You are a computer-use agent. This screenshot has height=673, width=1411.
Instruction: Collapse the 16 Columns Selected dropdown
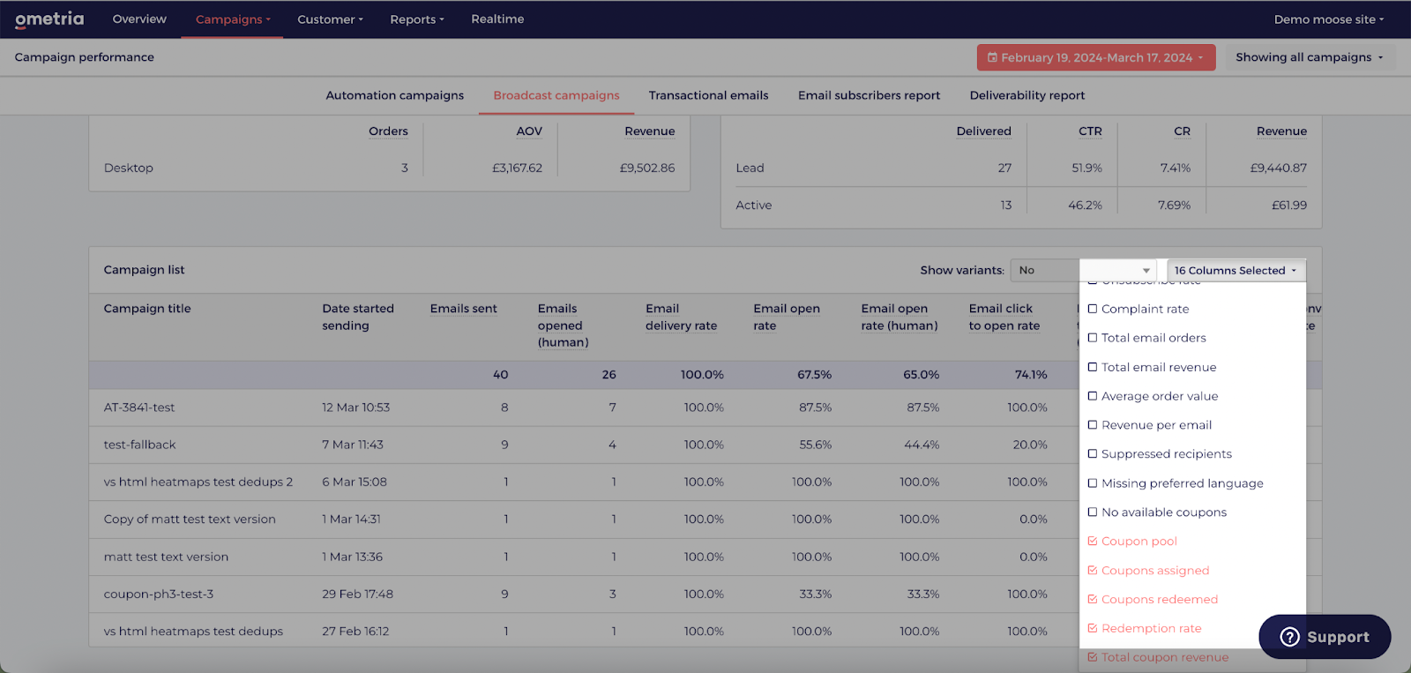point(1236,271)
